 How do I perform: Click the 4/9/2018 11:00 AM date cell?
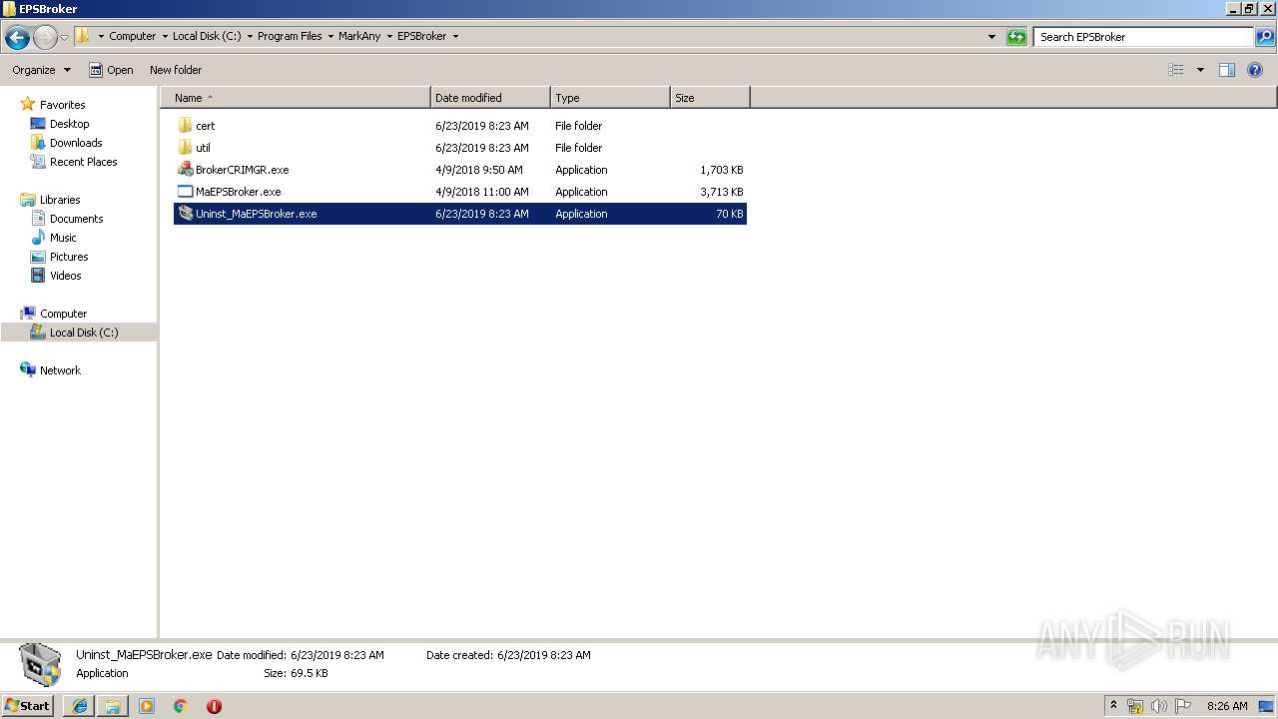tap(482, 192)
